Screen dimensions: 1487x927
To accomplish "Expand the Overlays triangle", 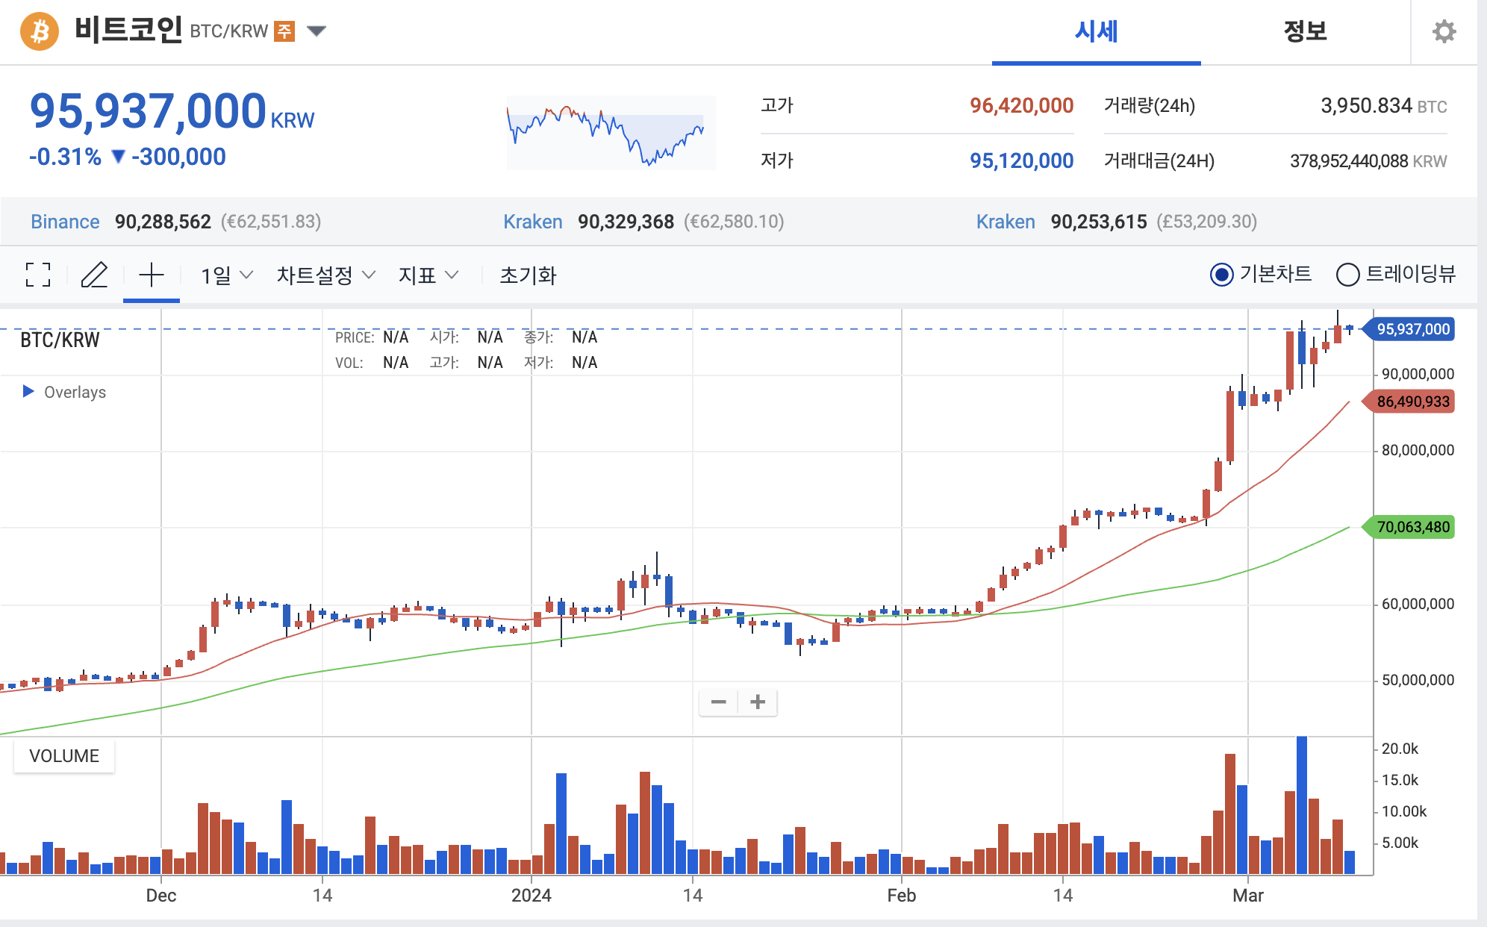I will click(28, 391).
